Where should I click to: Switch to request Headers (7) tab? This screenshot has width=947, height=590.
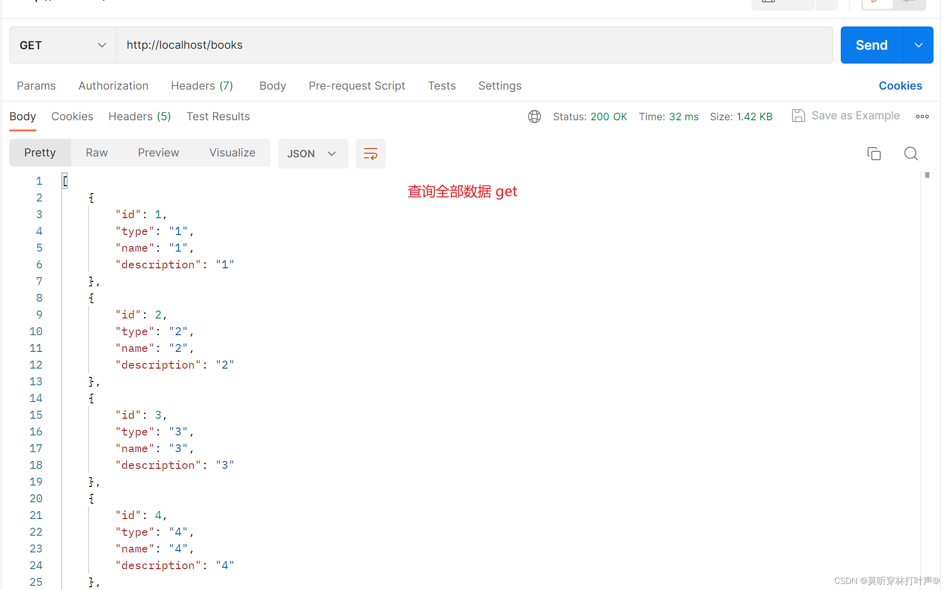[202, 86]
